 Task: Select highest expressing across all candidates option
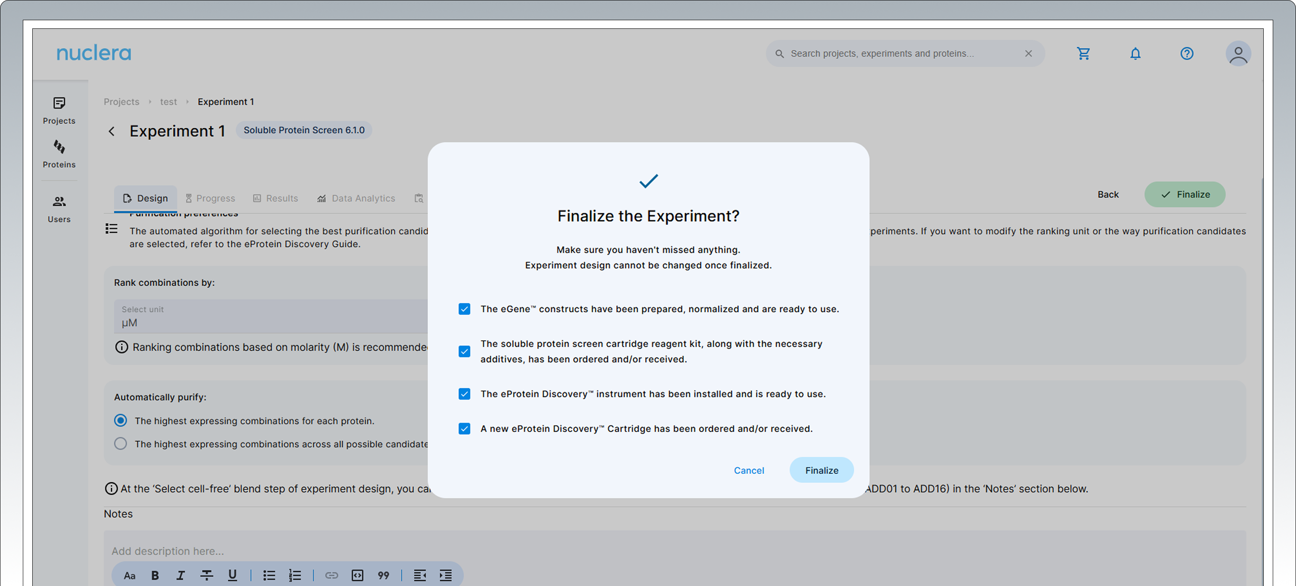pos(120,443)
